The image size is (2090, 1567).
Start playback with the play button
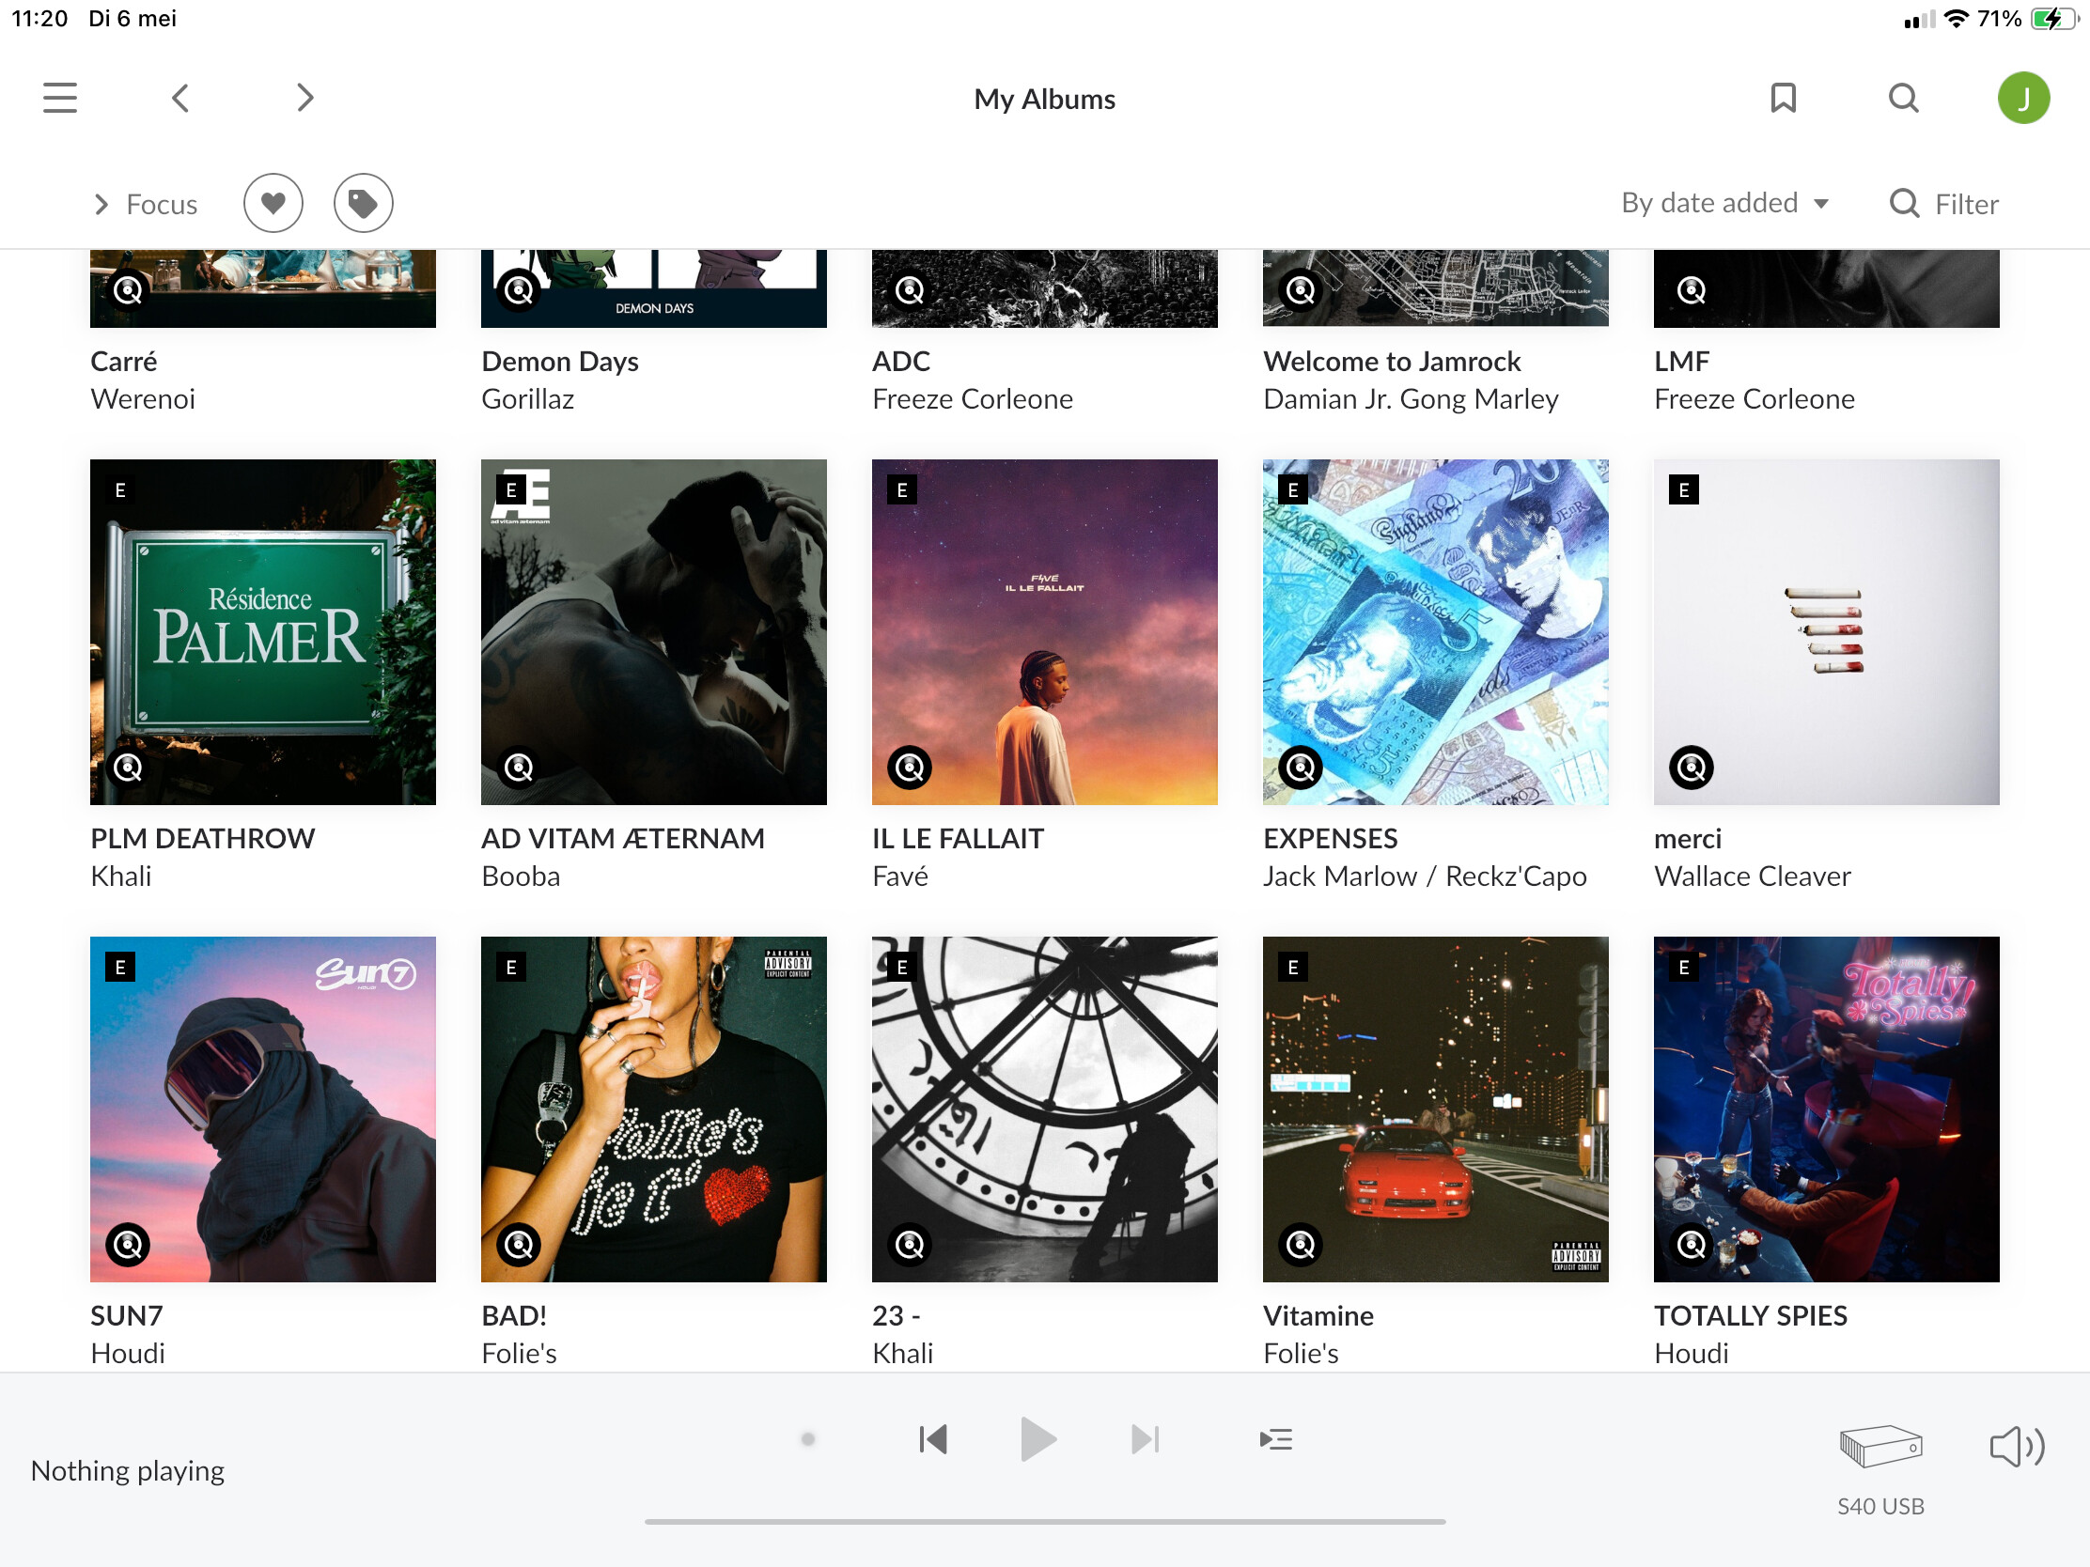[1038, 1439]
